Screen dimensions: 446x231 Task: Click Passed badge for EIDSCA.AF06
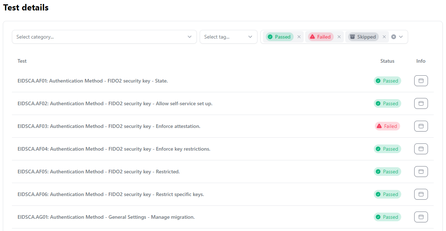pyautogui.click(x=387, y=194)
